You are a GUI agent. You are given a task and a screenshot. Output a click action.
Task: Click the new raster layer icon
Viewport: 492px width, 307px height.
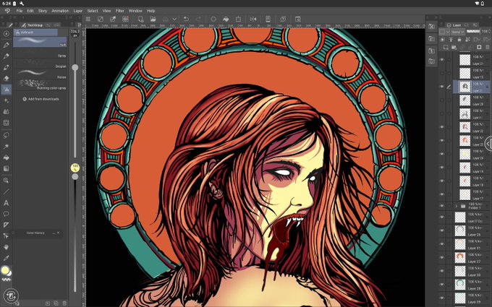[446, 47]
